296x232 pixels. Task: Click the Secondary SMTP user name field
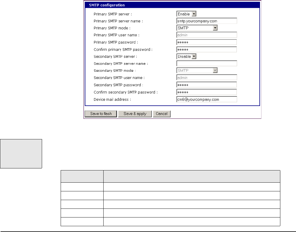tap(207, 78)
